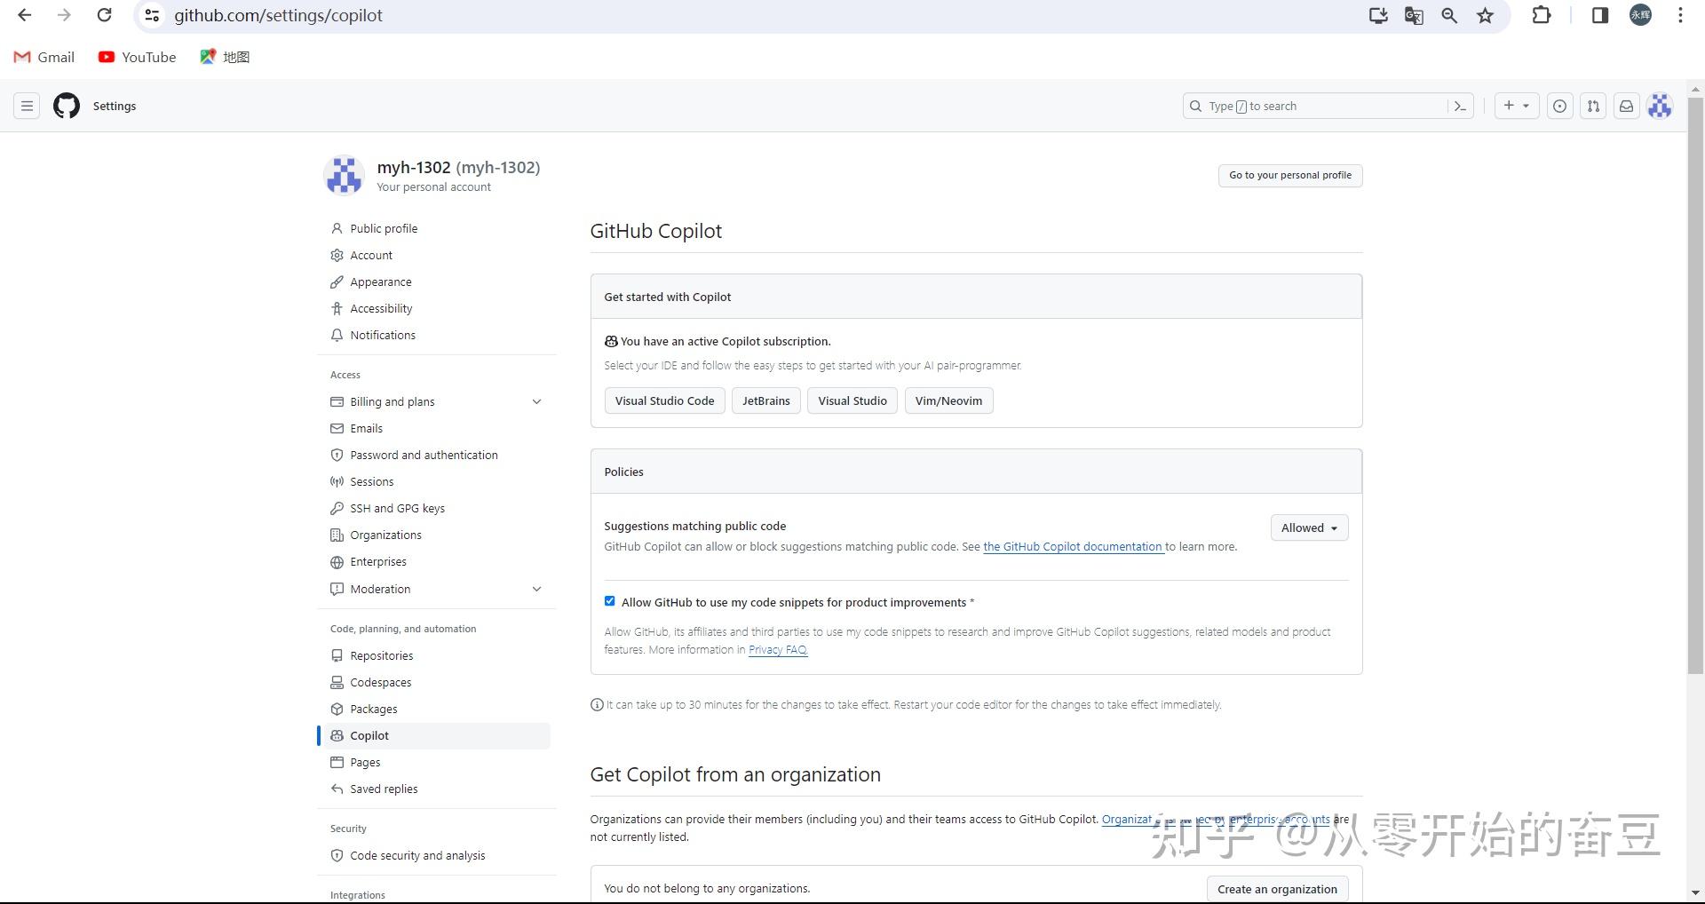Open the GitHub home logo

(x=66, y=106)
